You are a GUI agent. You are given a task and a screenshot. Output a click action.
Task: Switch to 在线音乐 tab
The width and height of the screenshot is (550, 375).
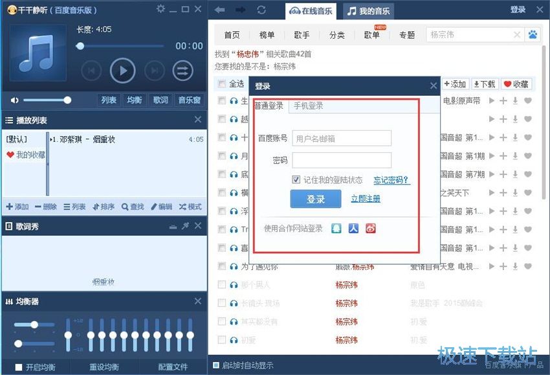311,11
